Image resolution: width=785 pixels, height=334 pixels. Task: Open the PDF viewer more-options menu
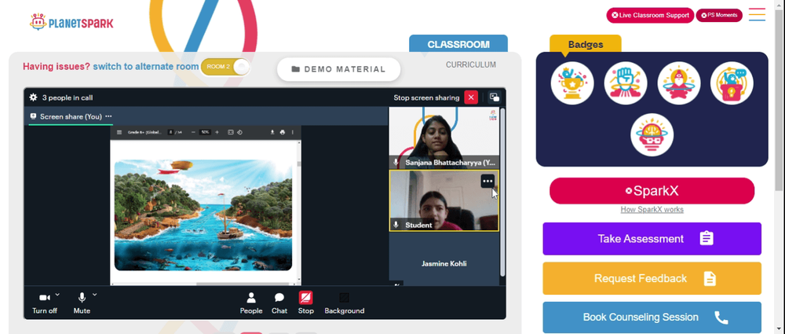pos(292,132)
